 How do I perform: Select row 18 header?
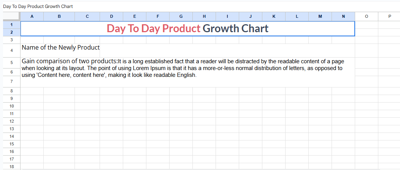11,167
